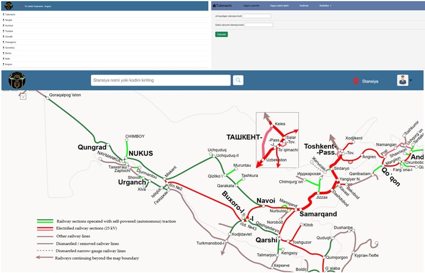
Task: Select the Oxangaron station icon in the list
Action: pyautogui.click(x=4, y=42)
